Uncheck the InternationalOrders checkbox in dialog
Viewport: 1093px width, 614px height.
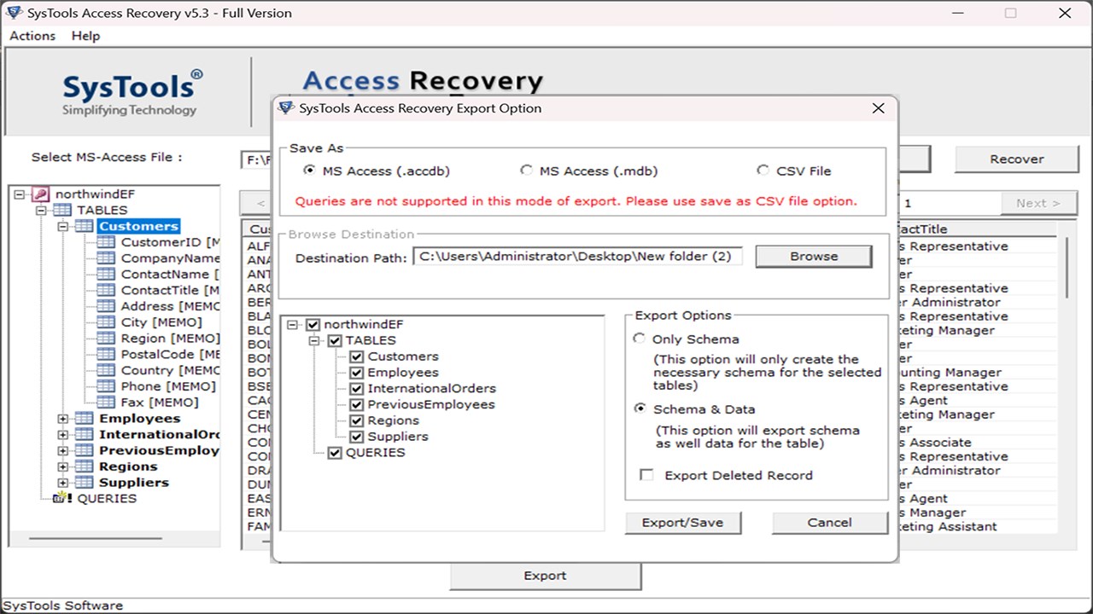click(357, 388)
